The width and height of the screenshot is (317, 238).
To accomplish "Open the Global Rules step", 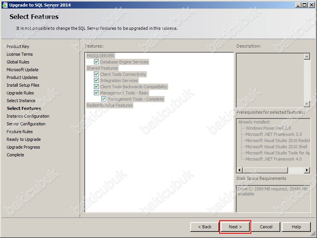I will [x=18, y=62].
